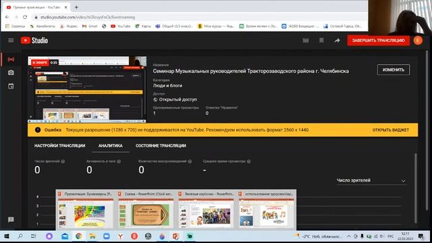This screenshot has height=243, width=432.
Task: Select the Сказка PowerPoint window preview
Action: 146,210
